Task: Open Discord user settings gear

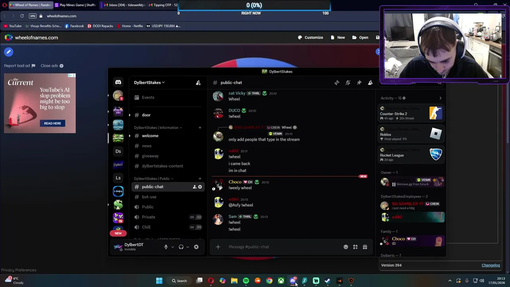Action: click(x=196, y=247)
